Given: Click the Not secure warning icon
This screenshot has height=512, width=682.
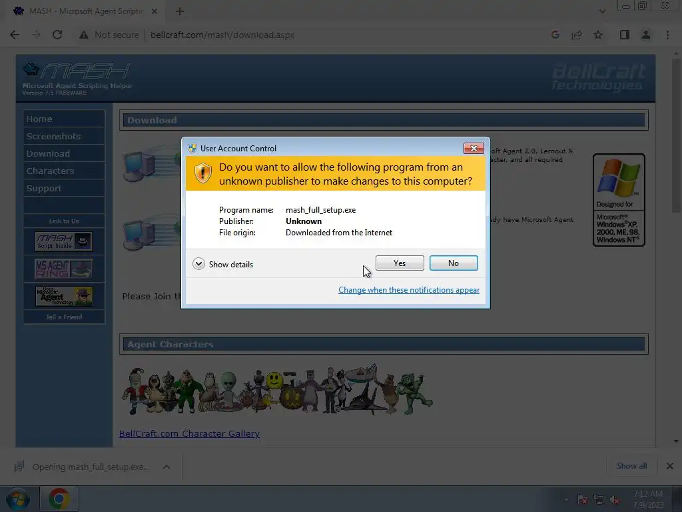Looking at the screenshot, I should 83,35.
